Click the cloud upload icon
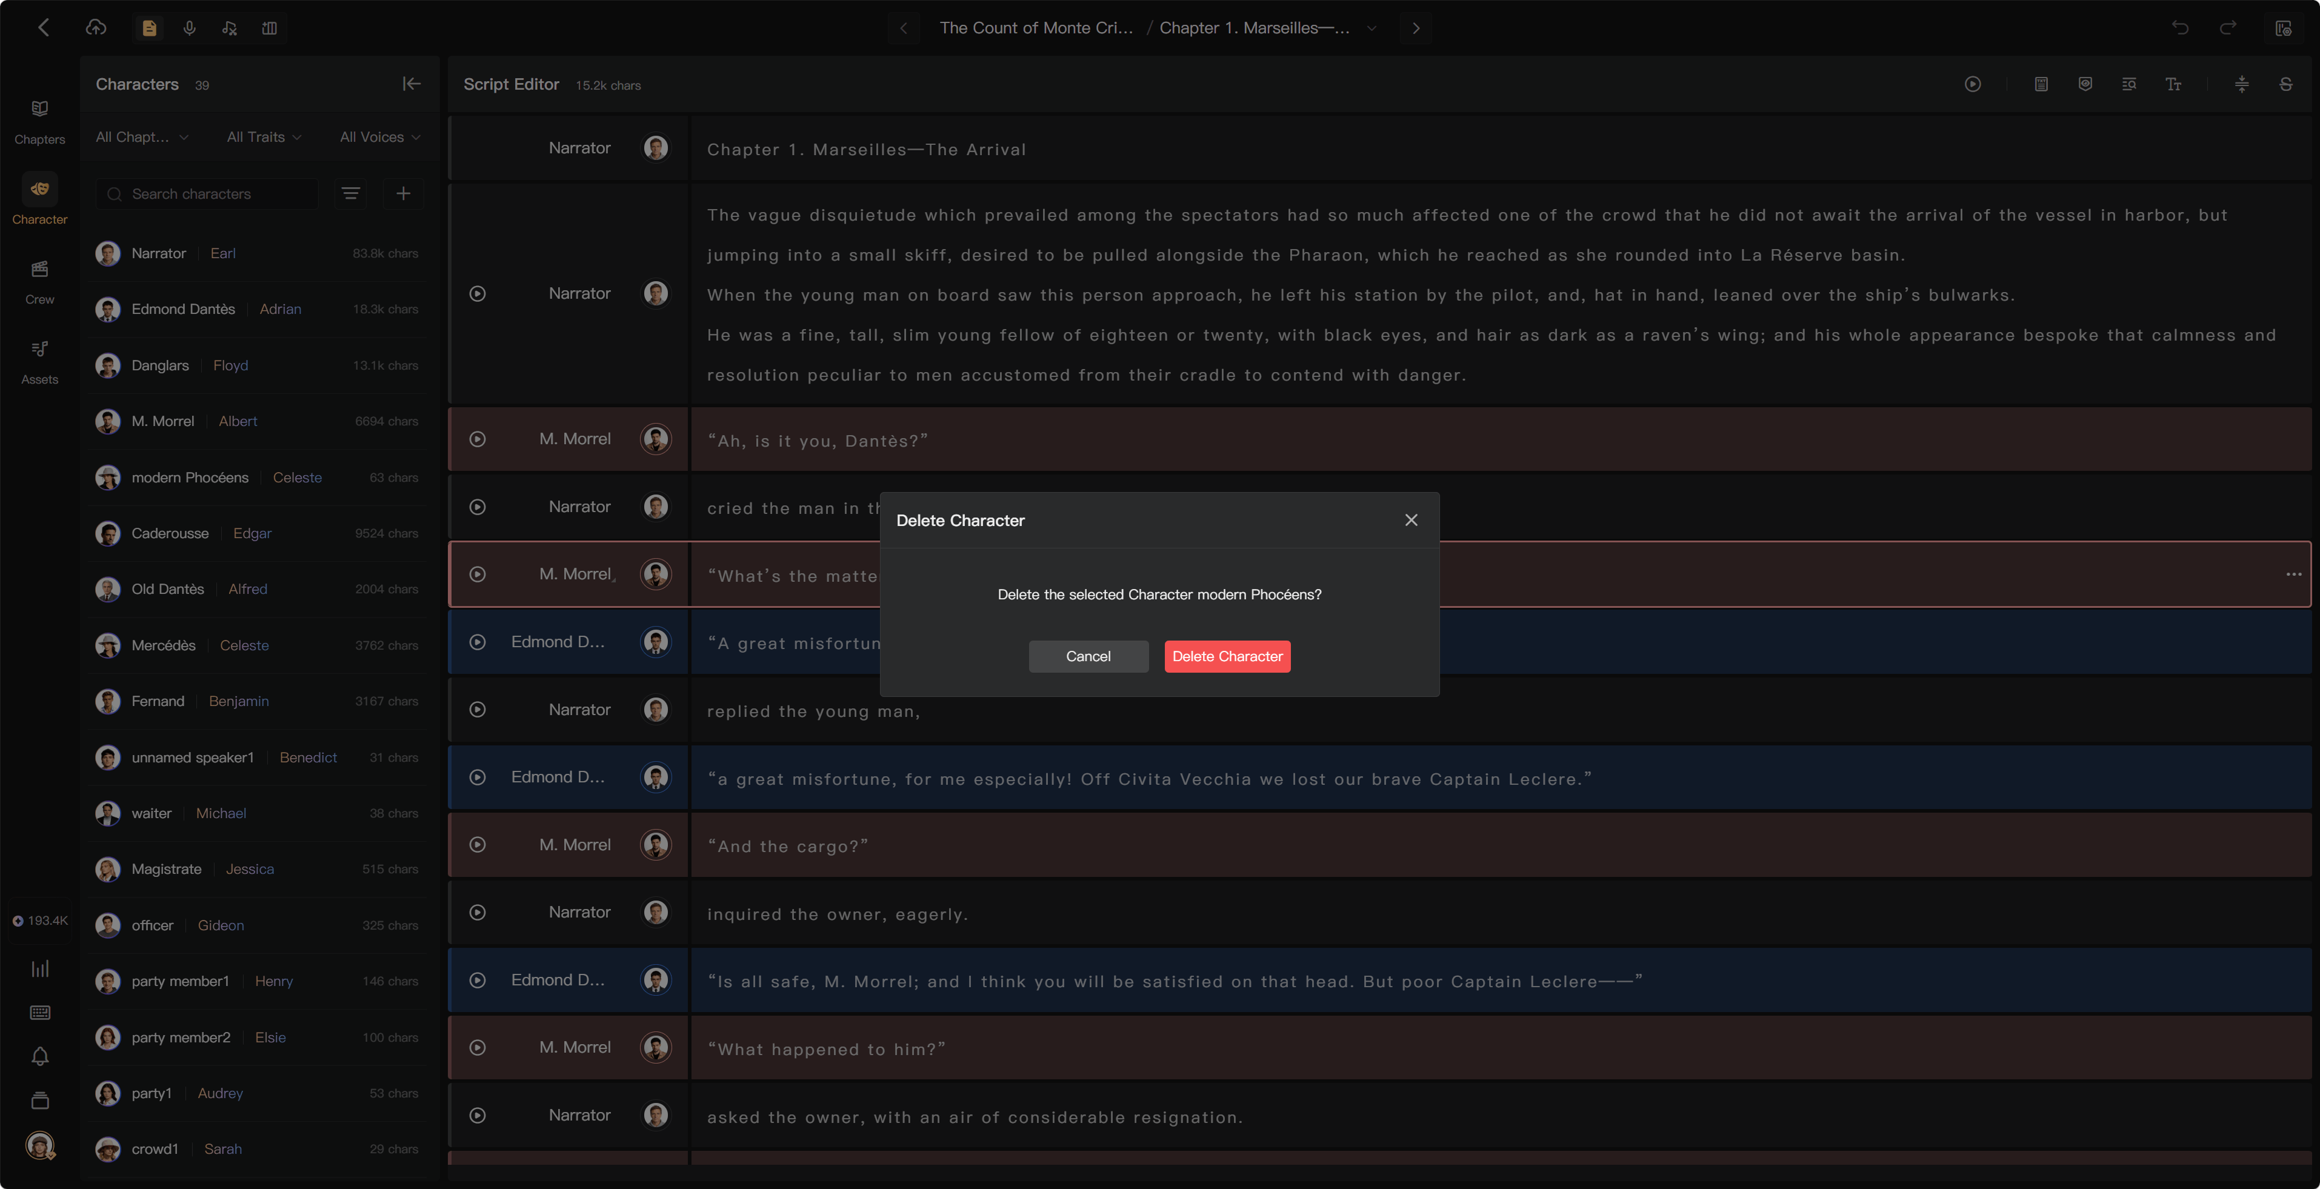Screen dimensions: 2320x1189 pyautogui.click(x=96, y=28)
